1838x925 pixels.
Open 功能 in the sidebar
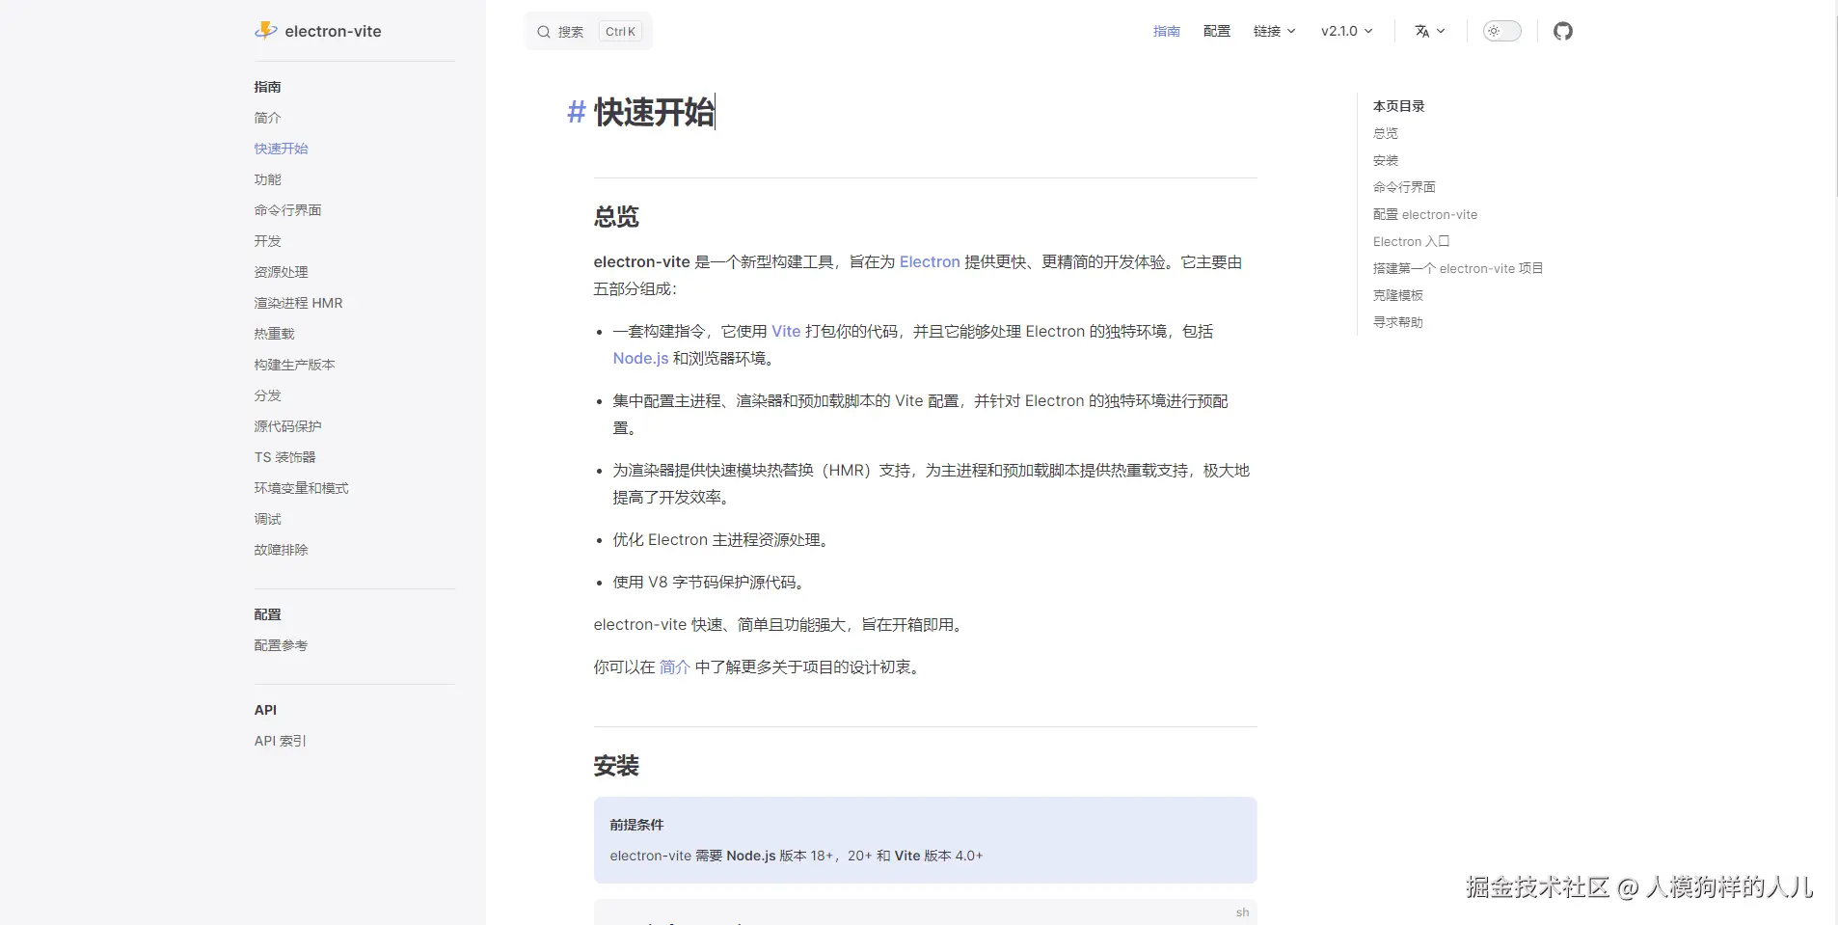268,179
